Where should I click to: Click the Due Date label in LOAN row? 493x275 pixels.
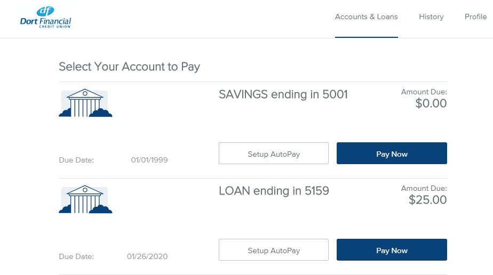76,256
